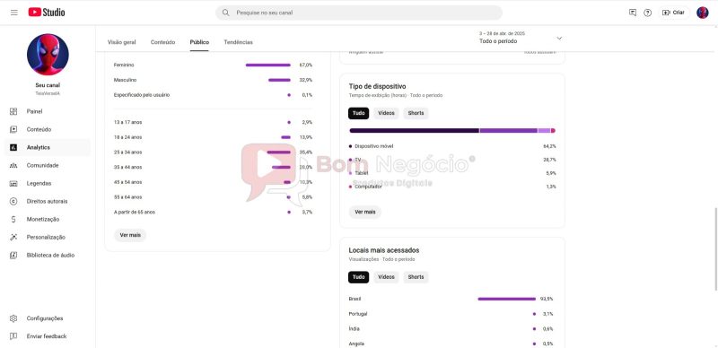Open Direitos autorais copyright icon
Screen dimensions: 718x348
coord(13,201)
